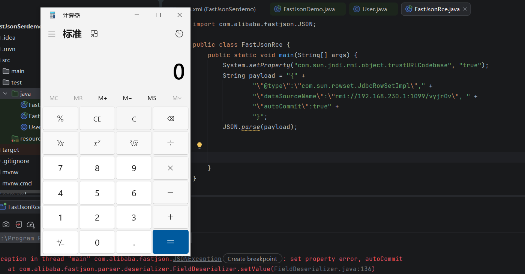Click the CE clear entry key
The image size is (525, 274).
97,119
